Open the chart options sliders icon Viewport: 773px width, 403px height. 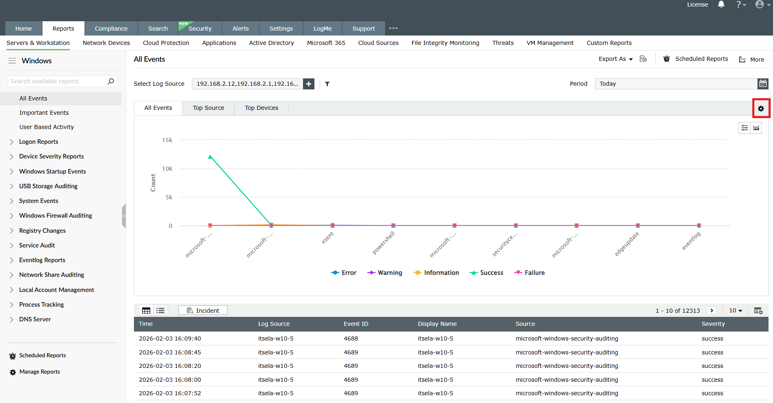click(744, 128)
